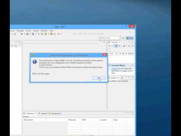Click the Back navigation arrow in toolbar

pyautogui.click(x=90, y=34)
